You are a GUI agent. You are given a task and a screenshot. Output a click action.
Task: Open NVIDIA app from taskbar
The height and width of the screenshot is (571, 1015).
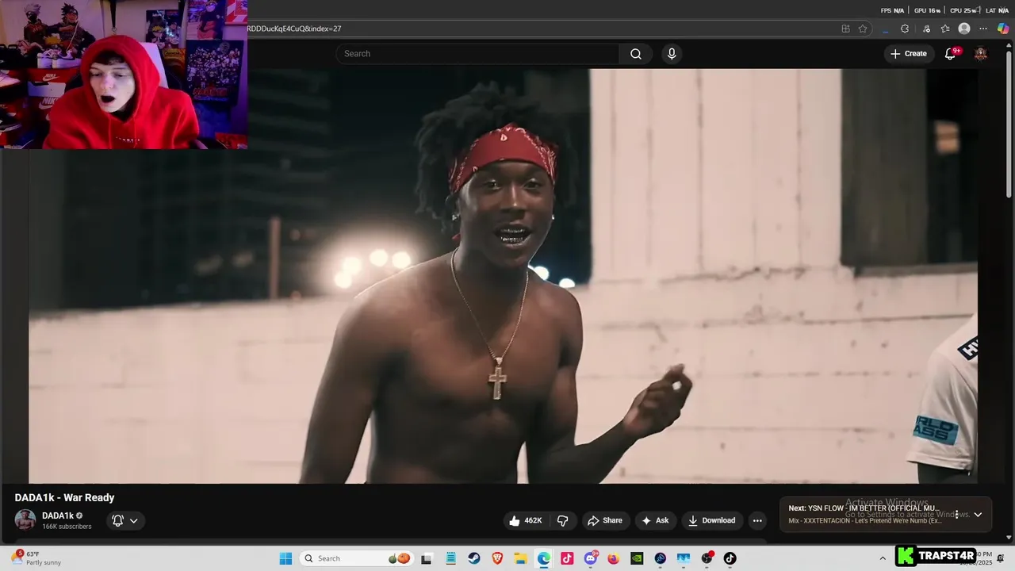click(637, 558)
